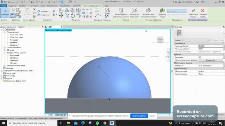This screenshot has width=225, height=126.
Task: Collapse the Виды (все) tree node
Action: (1, 29)
